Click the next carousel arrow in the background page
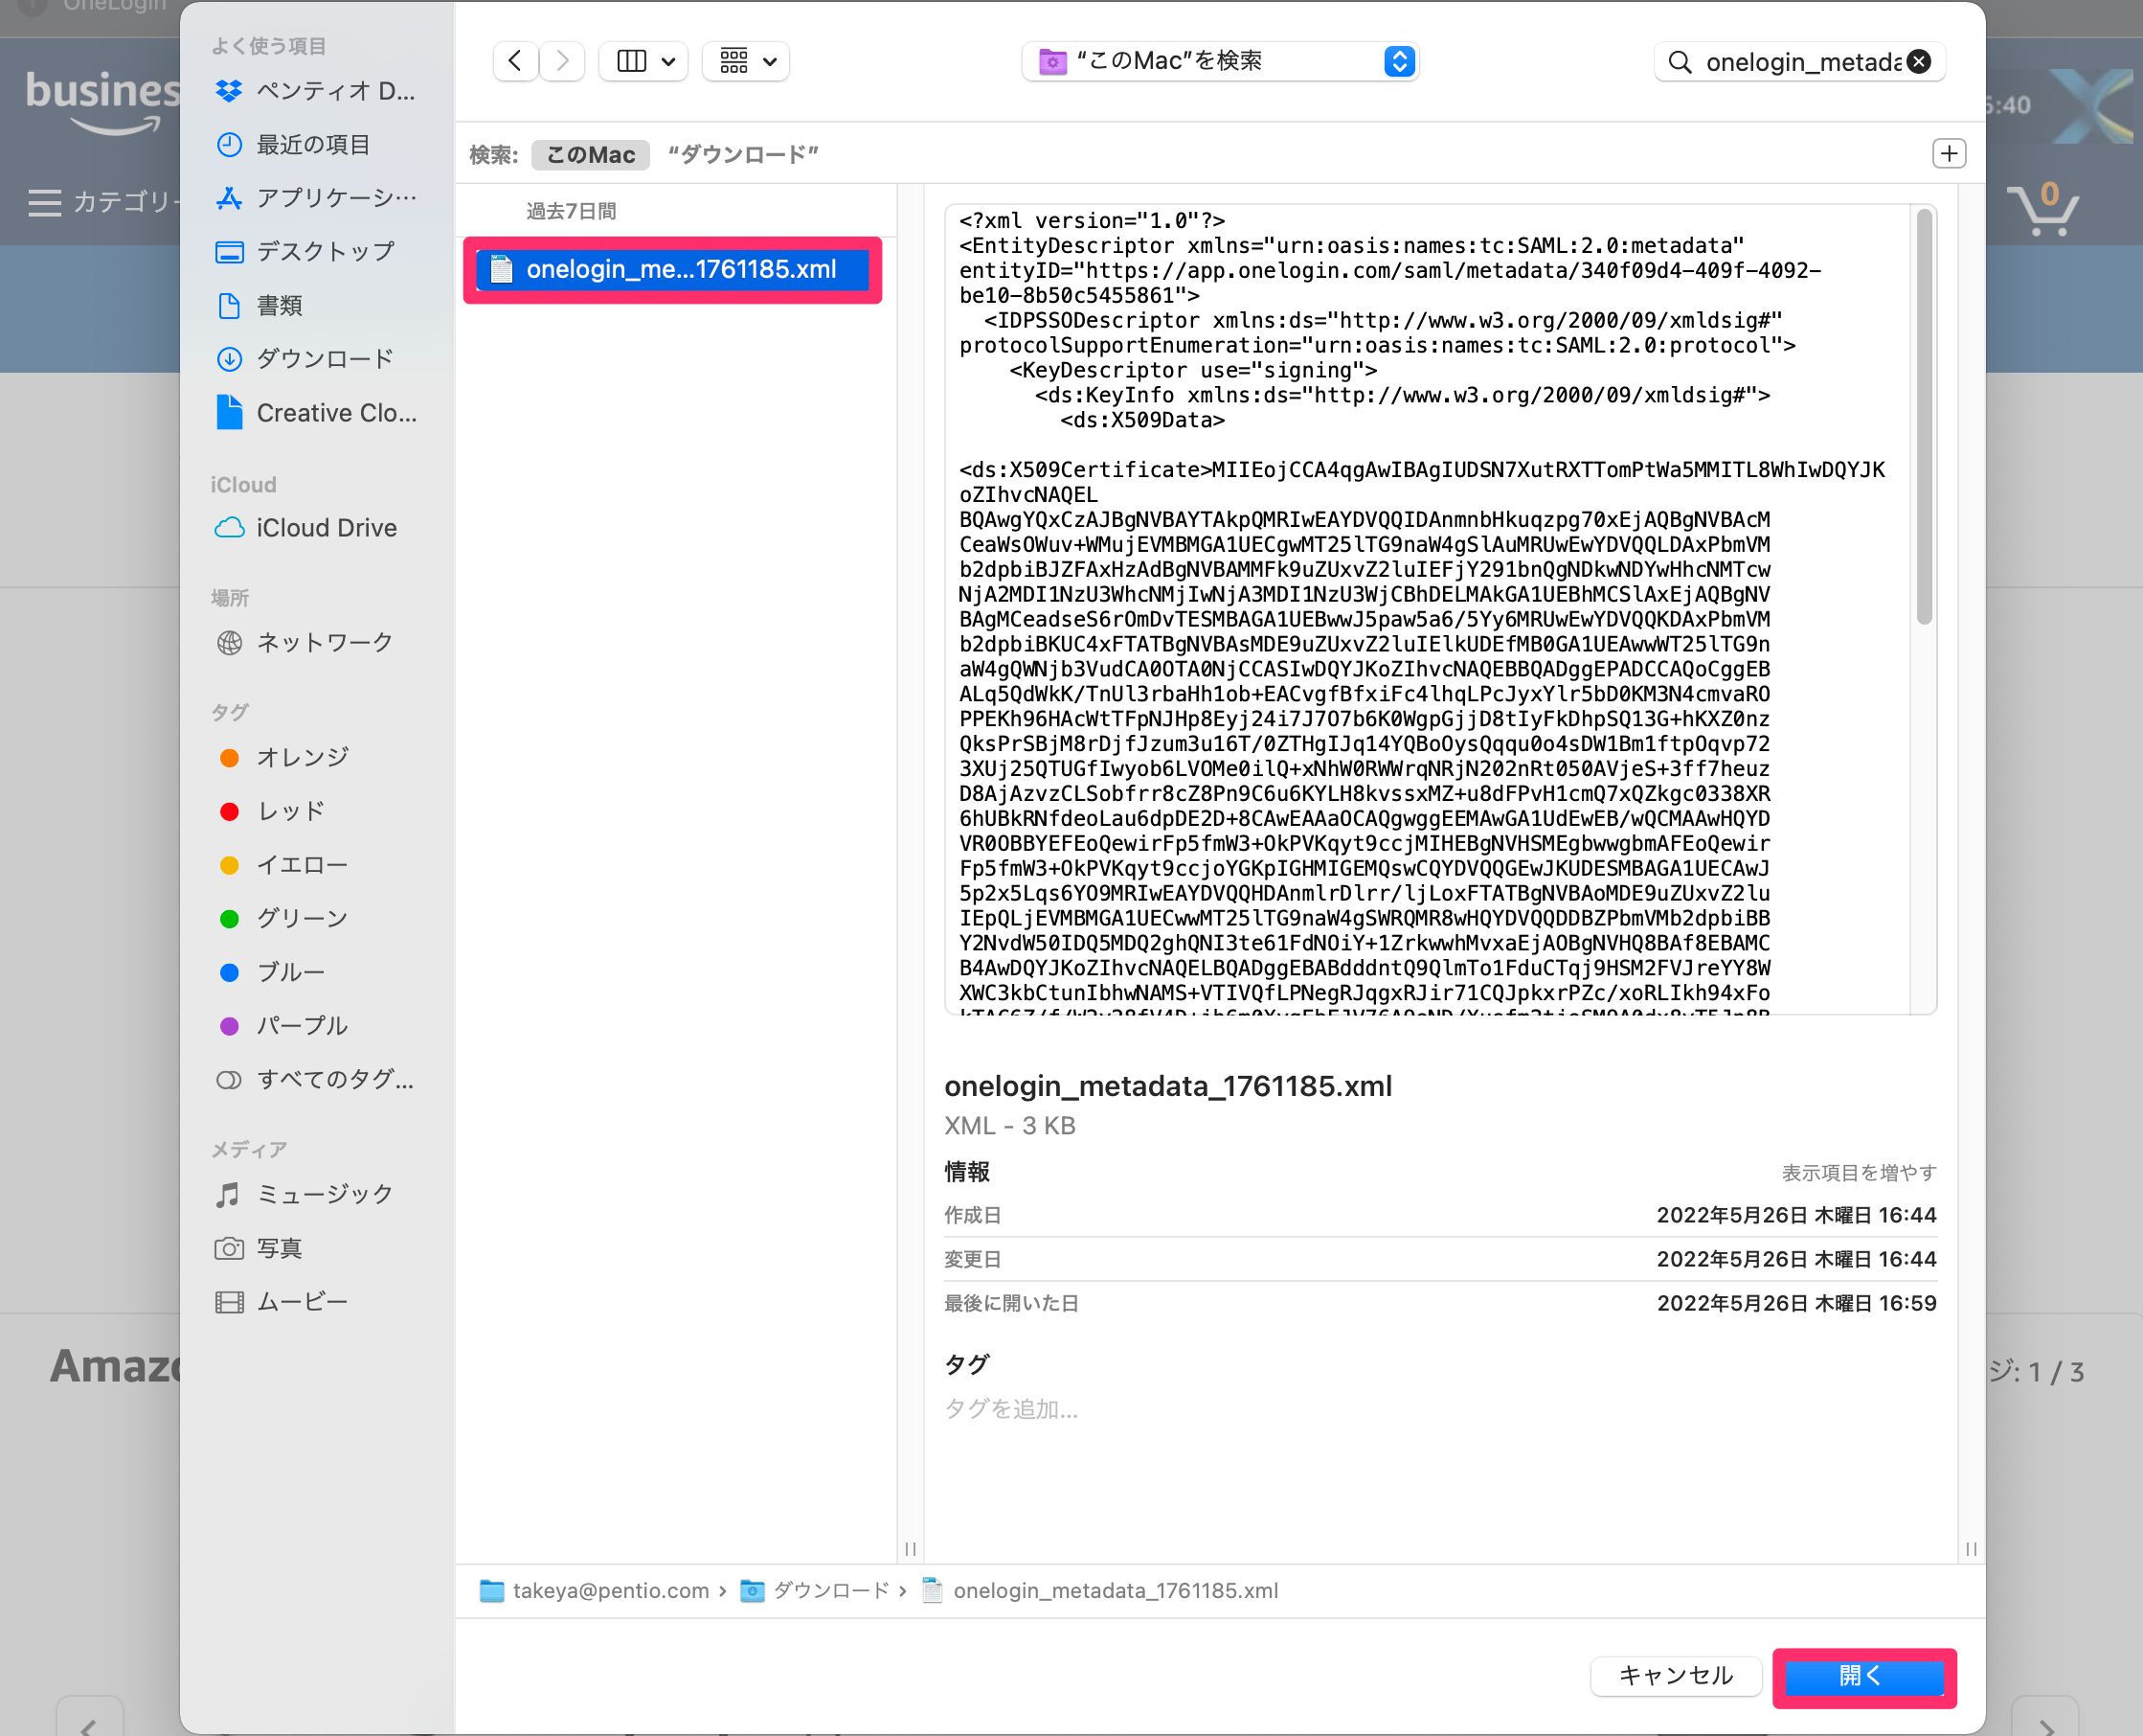Image resolution: width=2143 pixels, height=1736 pixels. pos(2045,1718)
